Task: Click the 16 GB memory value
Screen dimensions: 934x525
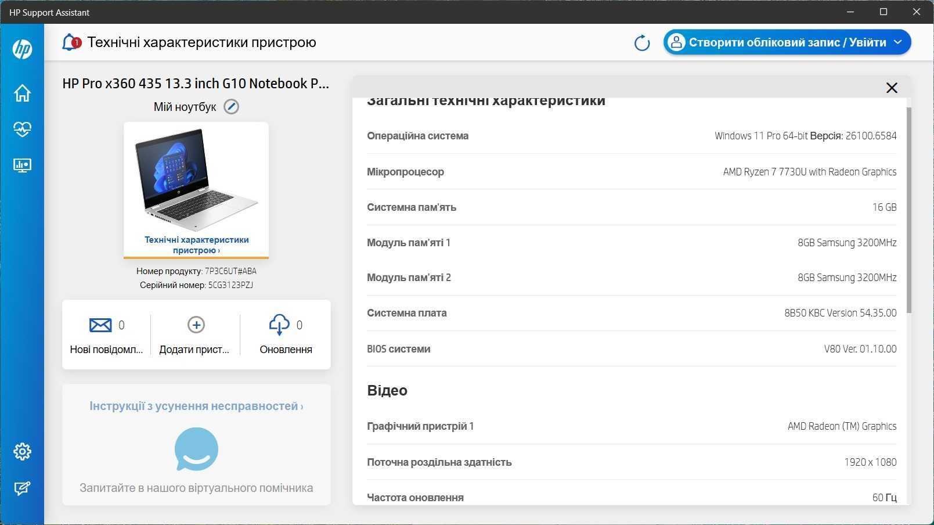Action: pyautogui.click(x=884, y=207)
